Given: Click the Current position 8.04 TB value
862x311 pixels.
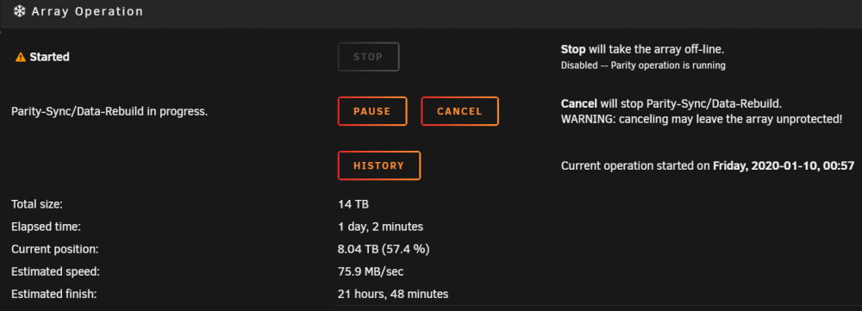Looking at the screenshot, I should [384, 249].
